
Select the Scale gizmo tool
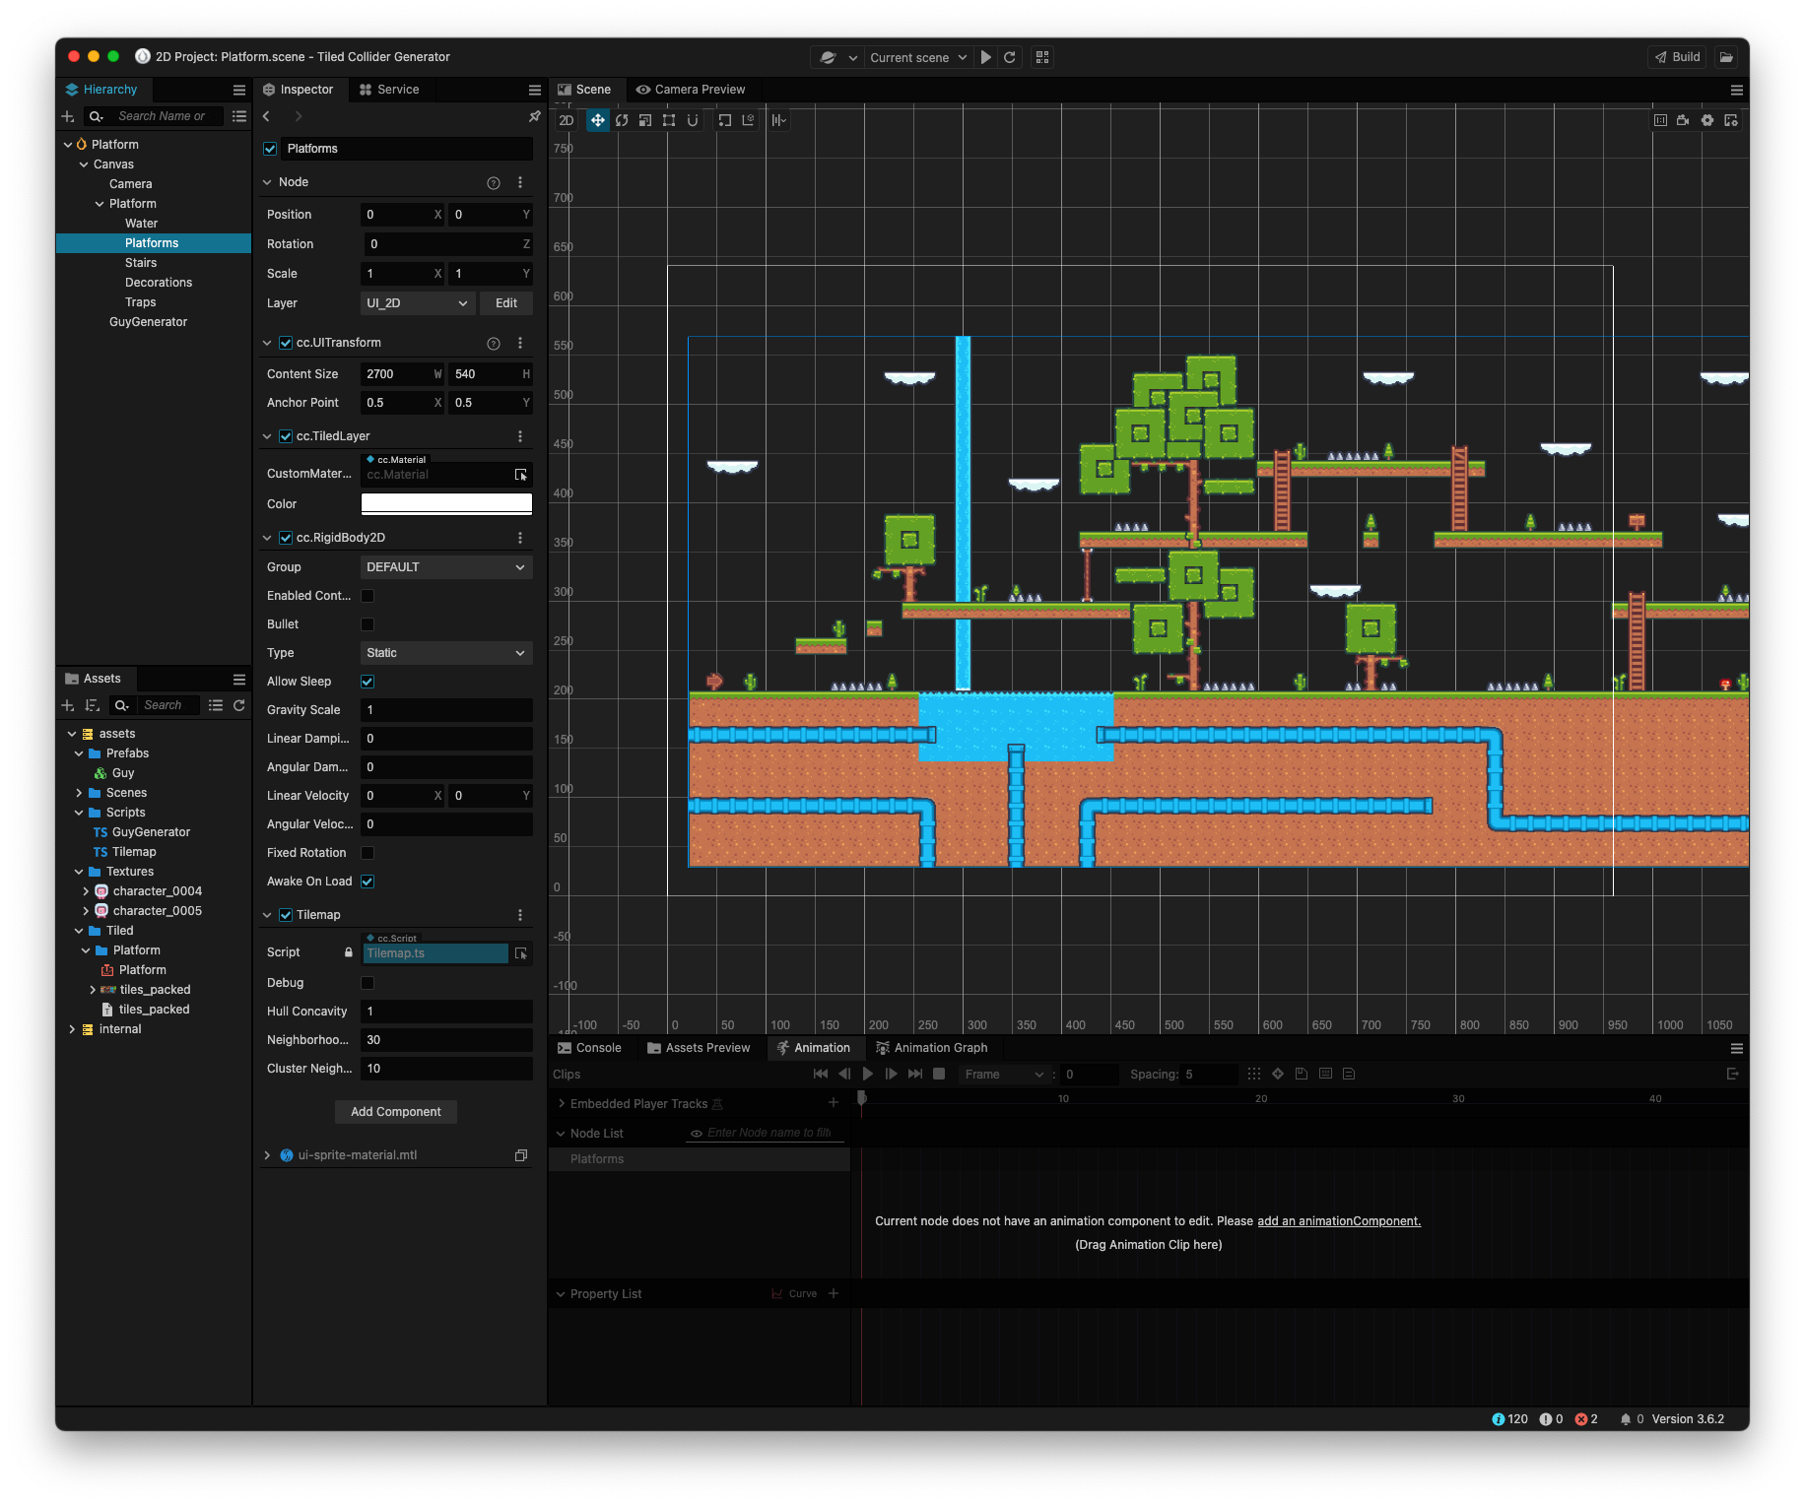(x=645, y=120)
